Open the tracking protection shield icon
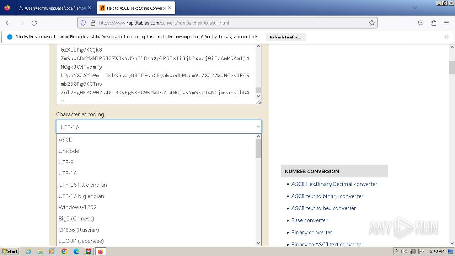This screenshot has height=256, width=455. [83, 23]
